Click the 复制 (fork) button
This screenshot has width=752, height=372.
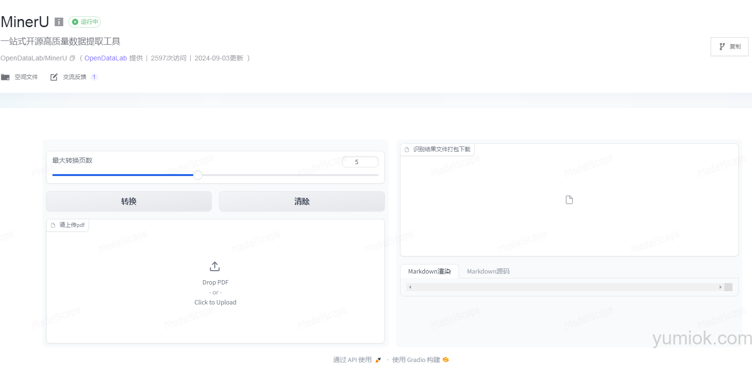click(730, 47)
